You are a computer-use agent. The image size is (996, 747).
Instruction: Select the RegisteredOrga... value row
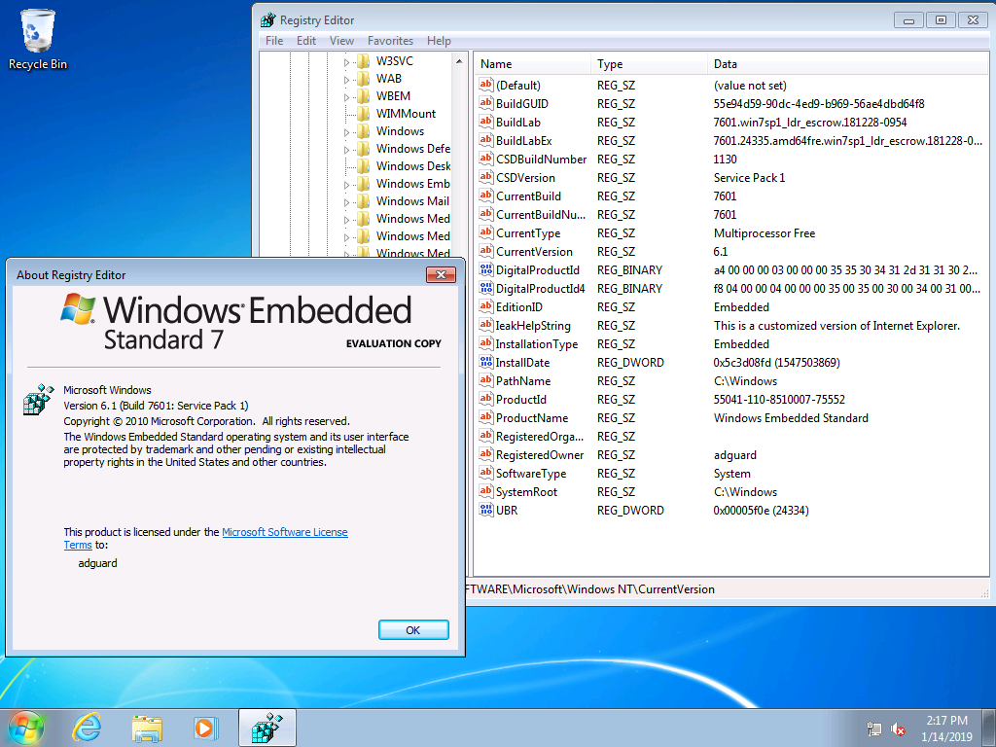(731, 437)
